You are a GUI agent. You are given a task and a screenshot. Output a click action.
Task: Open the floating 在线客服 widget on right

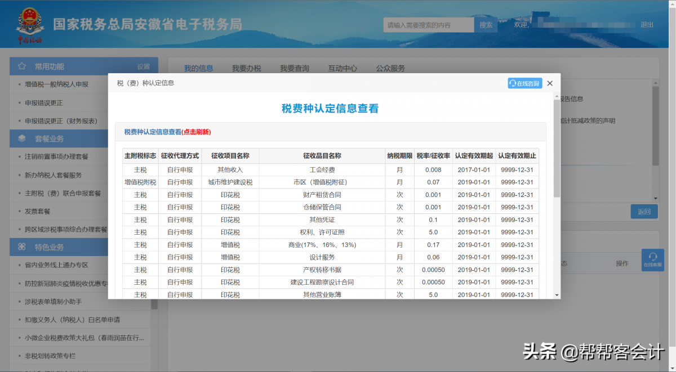[x=652, y=260]
